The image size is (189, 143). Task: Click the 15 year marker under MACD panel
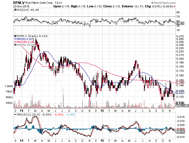coord(102,141)
